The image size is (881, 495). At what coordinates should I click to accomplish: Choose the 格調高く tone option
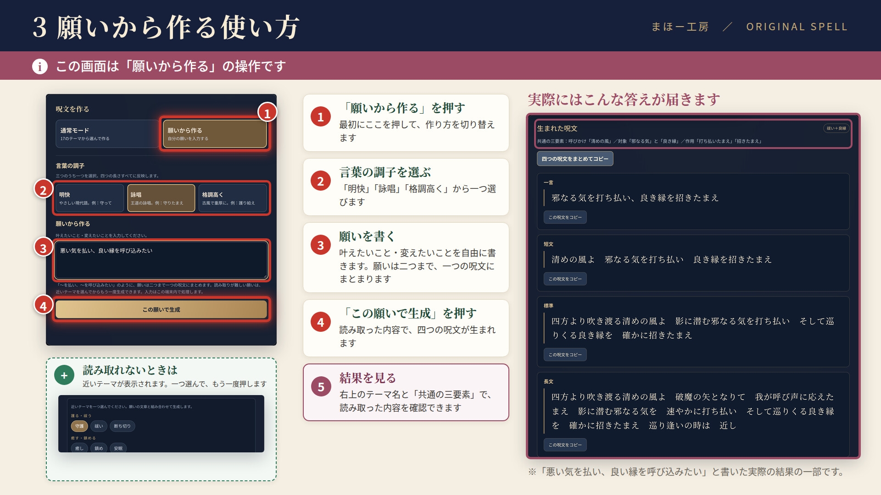[x=233, y=198]
